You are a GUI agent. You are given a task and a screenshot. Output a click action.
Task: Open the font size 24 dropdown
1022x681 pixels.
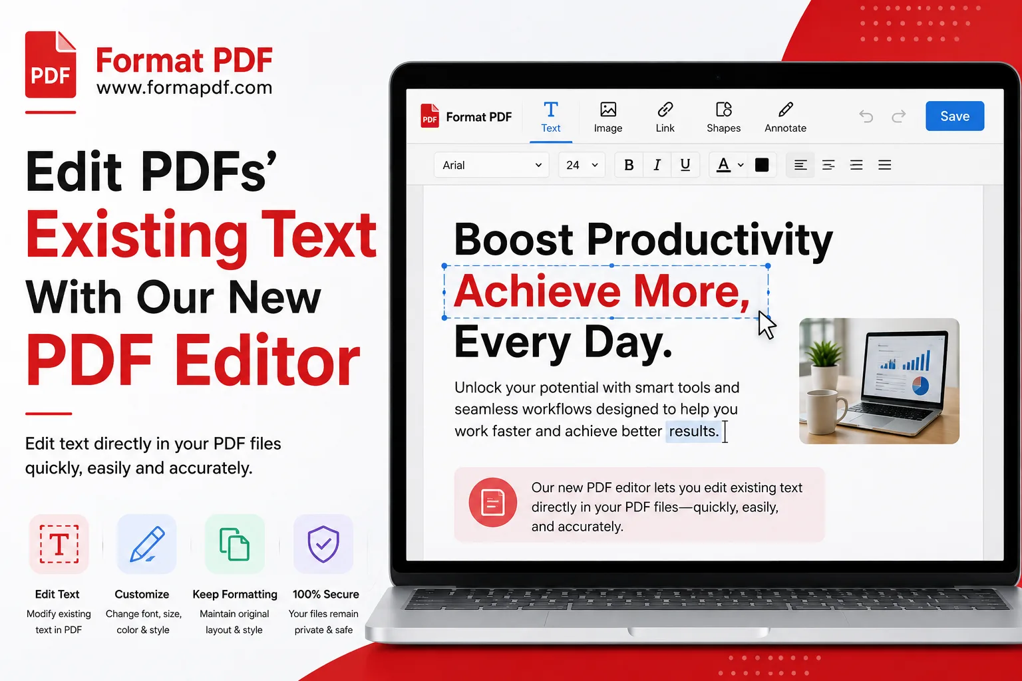[582, 165]
